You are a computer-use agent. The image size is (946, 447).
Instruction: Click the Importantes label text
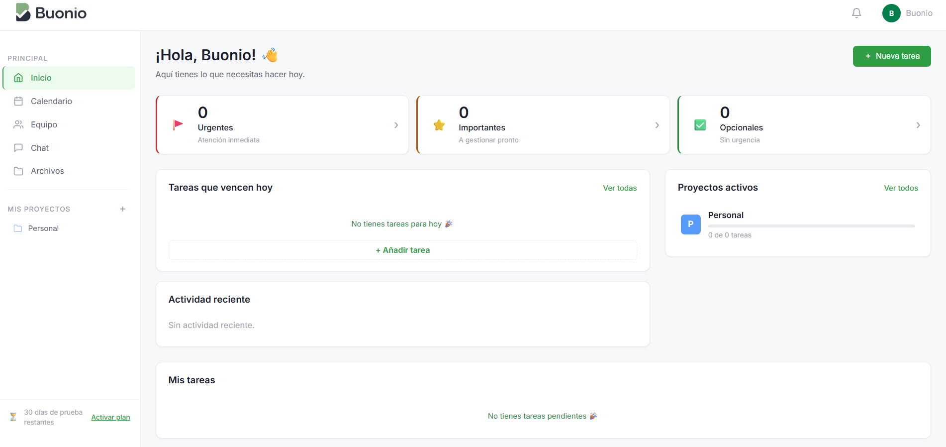[x=482, y=128]
